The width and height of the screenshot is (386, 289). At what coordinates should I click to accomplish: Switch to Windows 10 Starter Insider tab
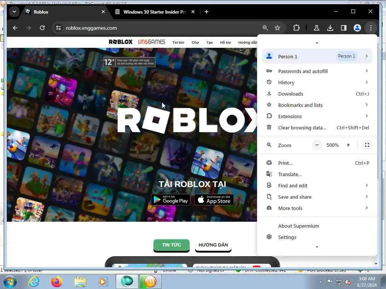155,12
